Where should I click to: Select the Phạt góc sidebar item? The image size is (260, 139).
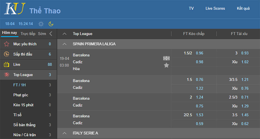21,95
